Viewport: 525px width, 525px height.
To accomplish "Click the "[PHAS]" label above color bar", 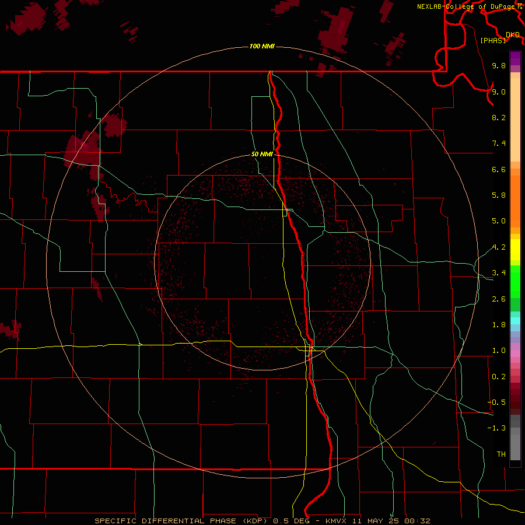I will [493, 41].
